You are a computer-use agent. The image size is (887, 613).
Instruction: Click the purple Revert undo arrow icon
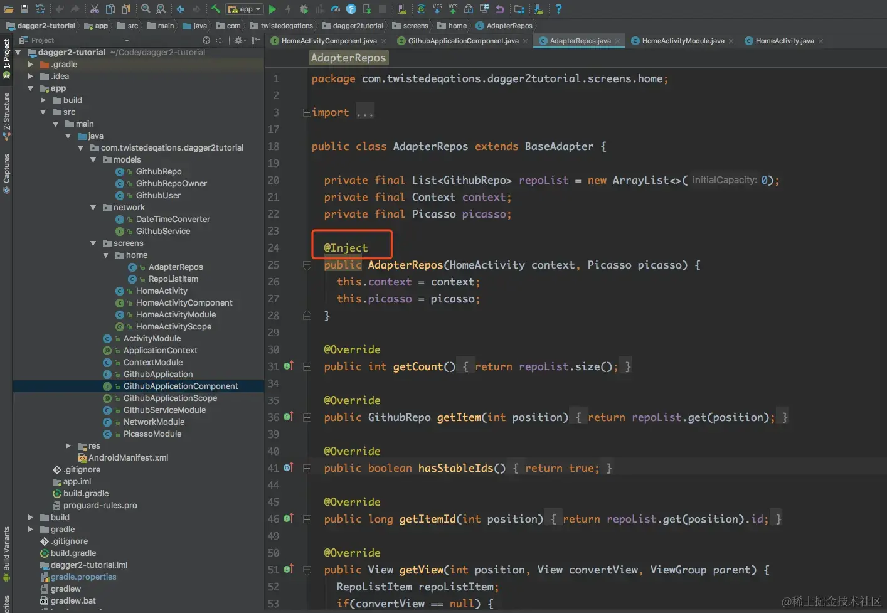click(500, 9)
